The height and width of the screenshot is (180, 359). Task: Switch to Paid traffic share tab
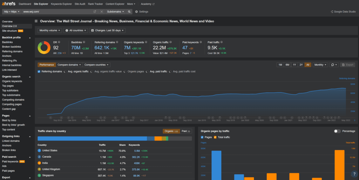click(186, 131)
